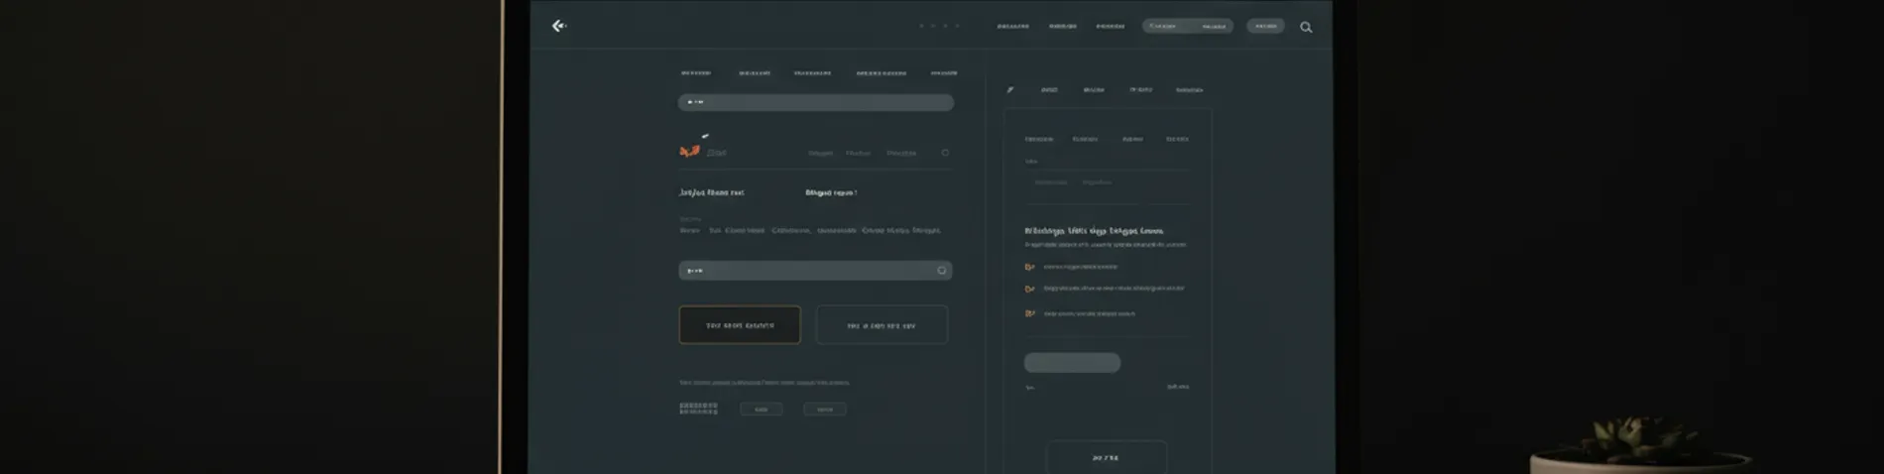Click the small circle icon in the logo row
This screenshot has height=474, width=1884.
pyautogui.click(x=945, y=153)
